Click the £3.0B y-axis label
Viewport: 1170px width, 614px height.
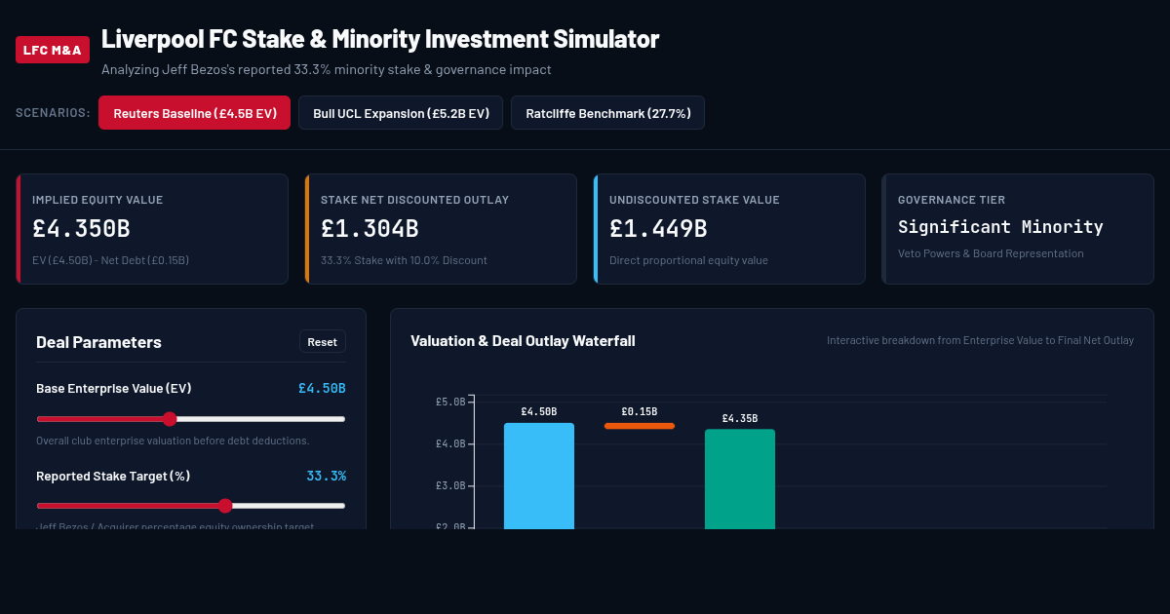point(449,485)
